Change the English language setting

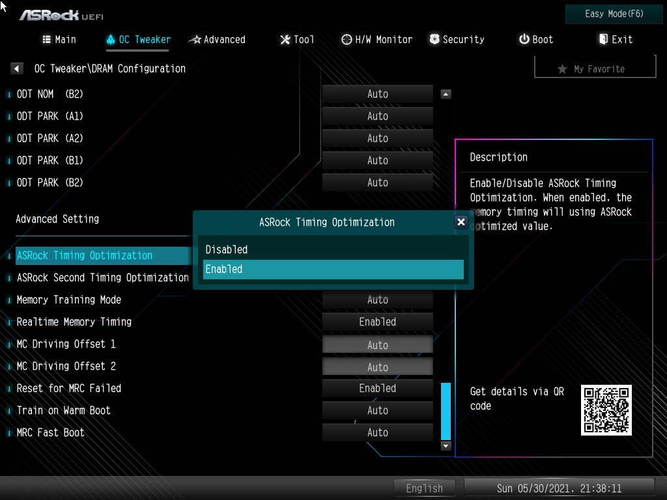(x=425, y=488)
